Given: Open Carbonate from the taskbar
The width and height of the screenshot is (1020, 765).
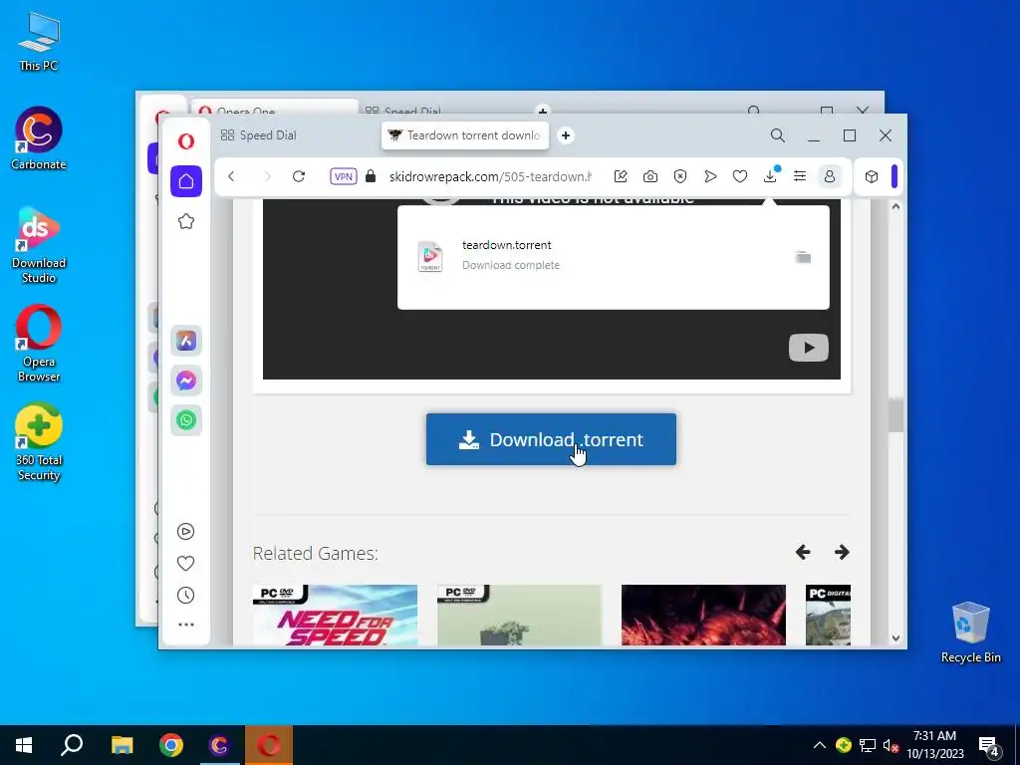Looking at the screenshot, I should 220,745.
